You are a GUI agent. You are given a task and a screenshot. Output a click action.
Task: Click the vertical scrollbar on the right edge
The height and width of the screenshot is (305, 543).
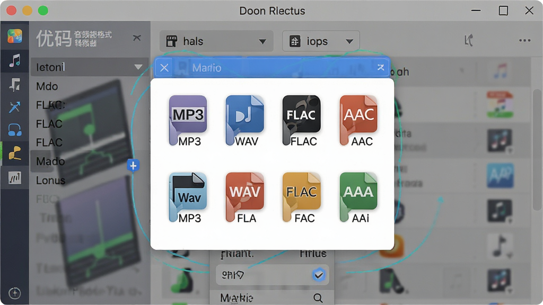point(538,149)
